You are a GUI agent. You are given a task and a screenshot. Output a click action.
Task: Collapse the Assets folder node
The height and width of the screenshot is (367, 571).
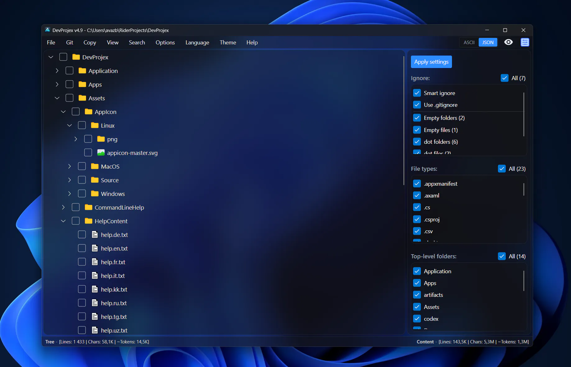coord(57,98)
